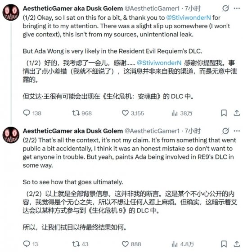
Task: Bookmark the second tweet about RE9's DLC
Action: pyautogui.click(x=224, y=244)
